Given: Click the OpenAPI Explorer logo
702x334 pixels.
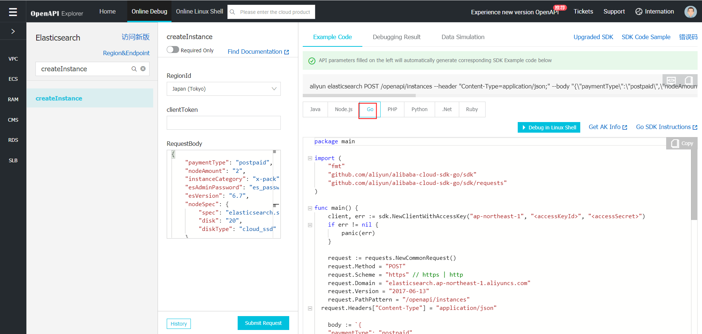Looking at the screenshot, I should coord(57,14).
